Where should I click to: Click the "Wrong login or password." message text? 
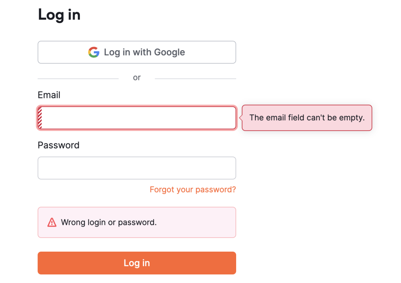coord(109,222)
